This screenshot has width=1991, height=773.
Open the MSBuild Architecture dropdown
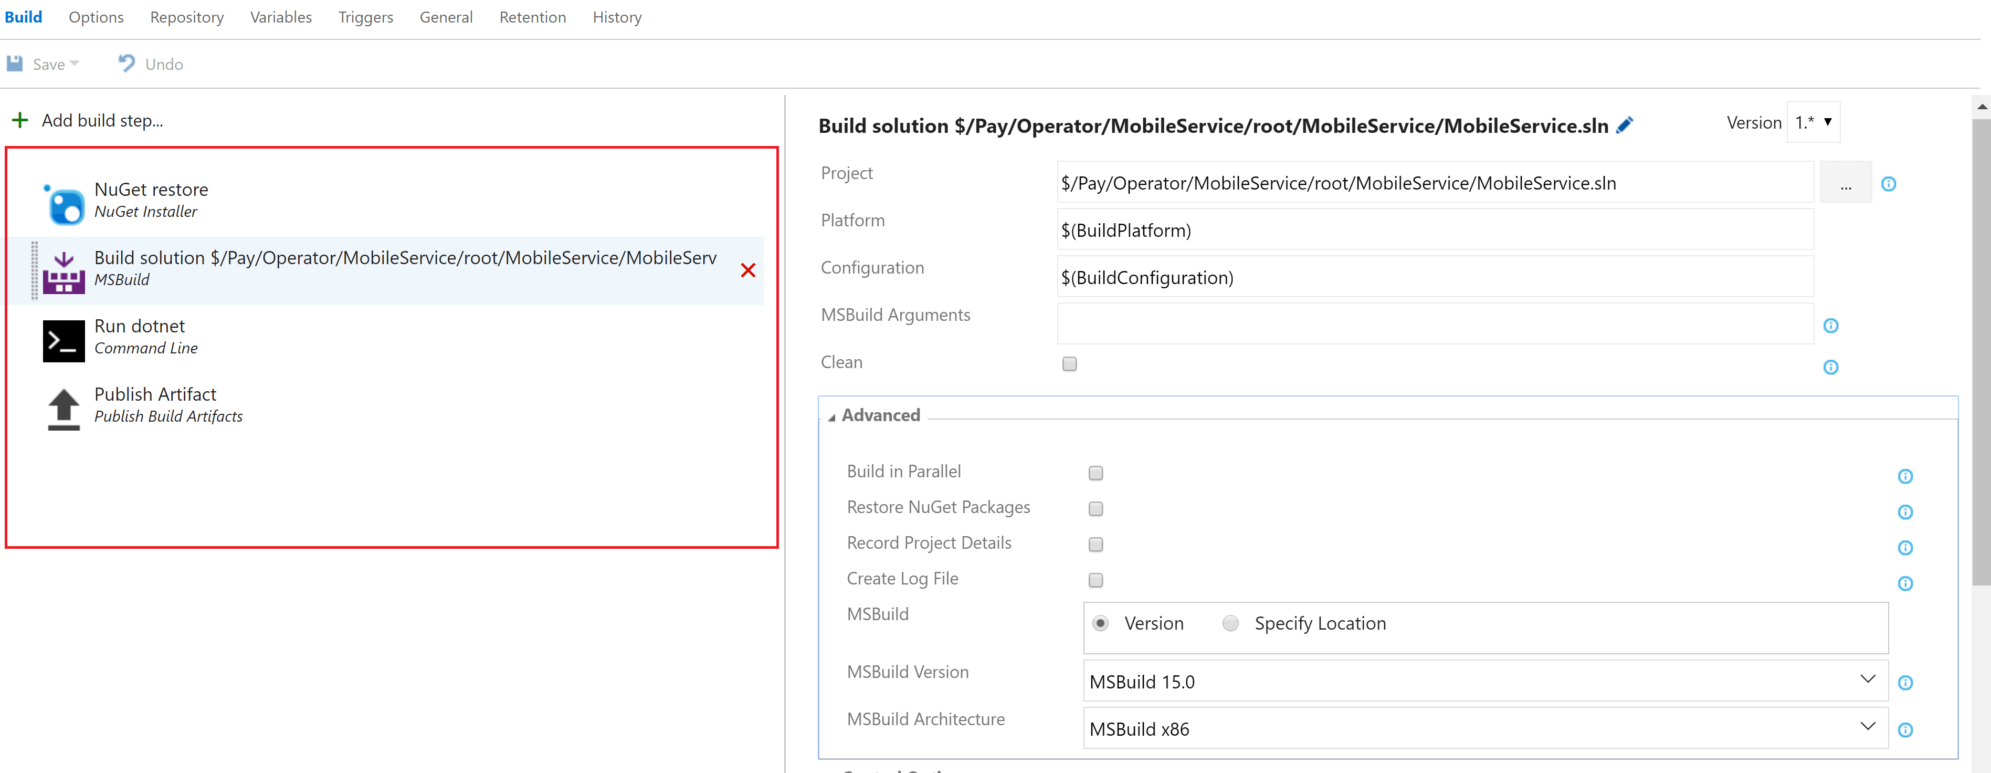tap(1869, 727)
